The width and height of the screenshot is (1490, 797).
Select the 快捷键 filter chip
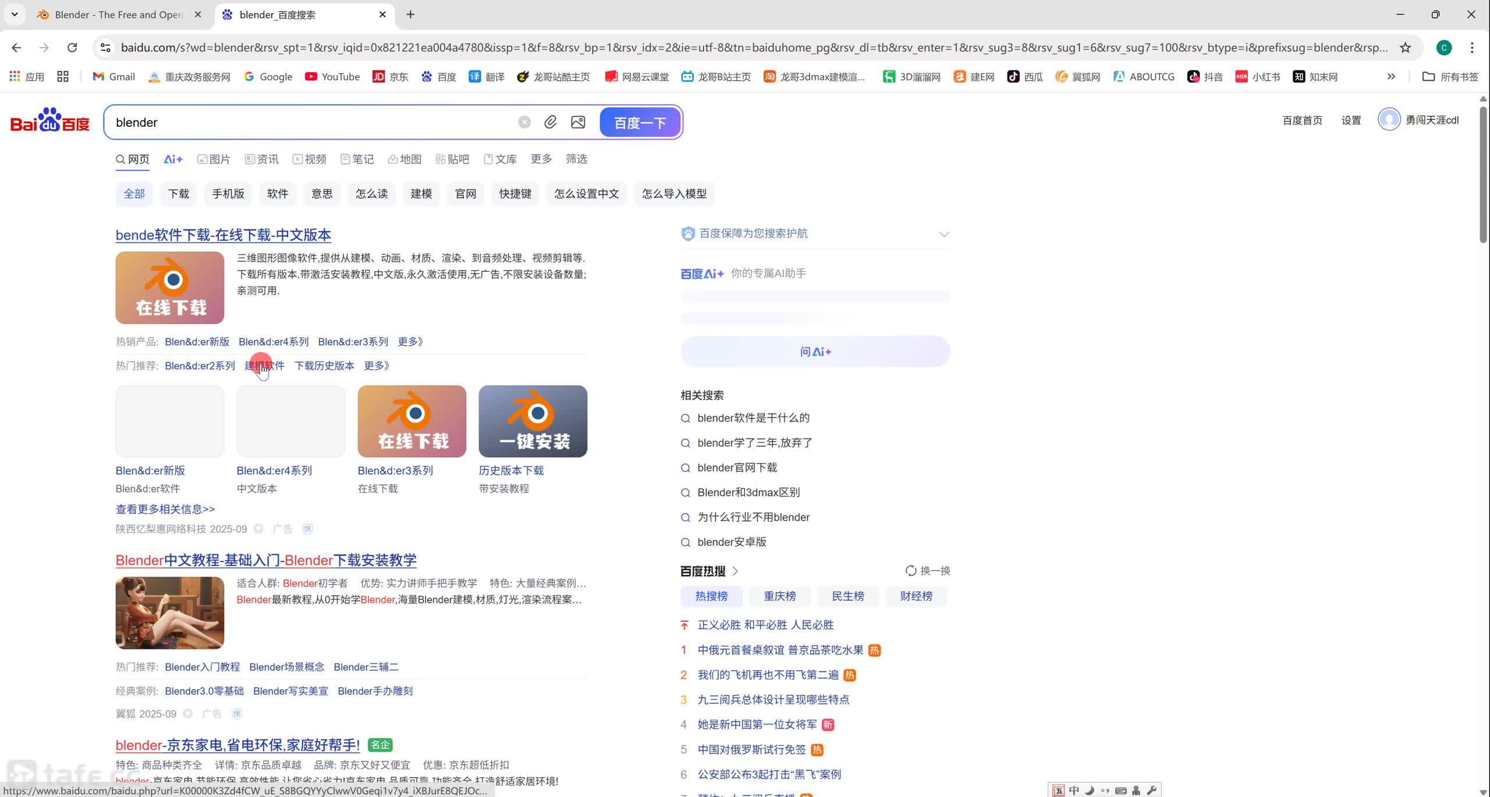(515, 194)
